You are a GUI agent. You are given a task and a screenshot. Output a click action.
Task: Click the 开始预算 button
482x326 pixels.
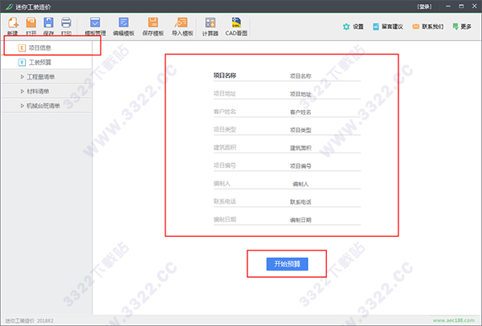[287, 264]
